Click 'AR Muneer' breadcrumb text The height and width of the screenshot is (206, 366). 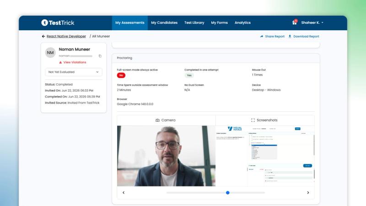pyautogui.click(x=101, y=37)
